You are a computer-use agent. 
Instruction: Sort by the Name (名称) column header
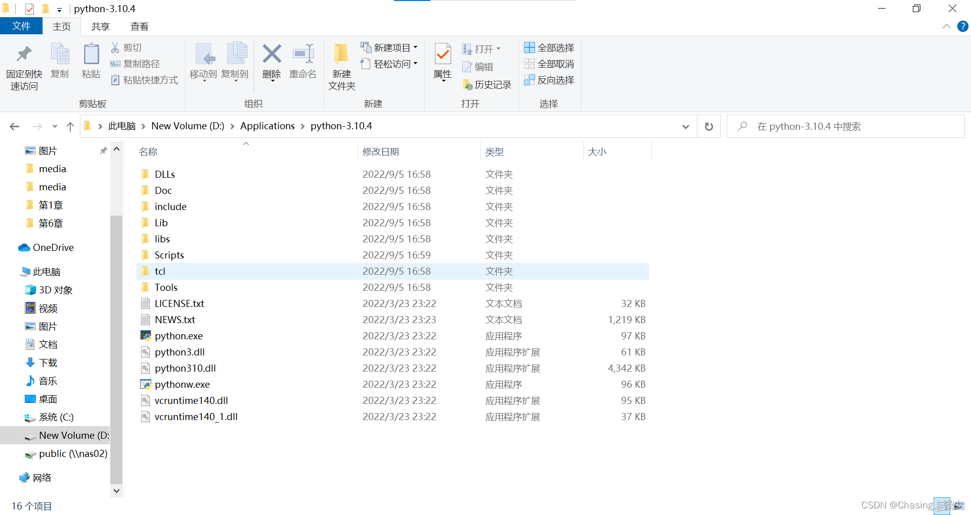pyautogui.click(x=148, y=151)
